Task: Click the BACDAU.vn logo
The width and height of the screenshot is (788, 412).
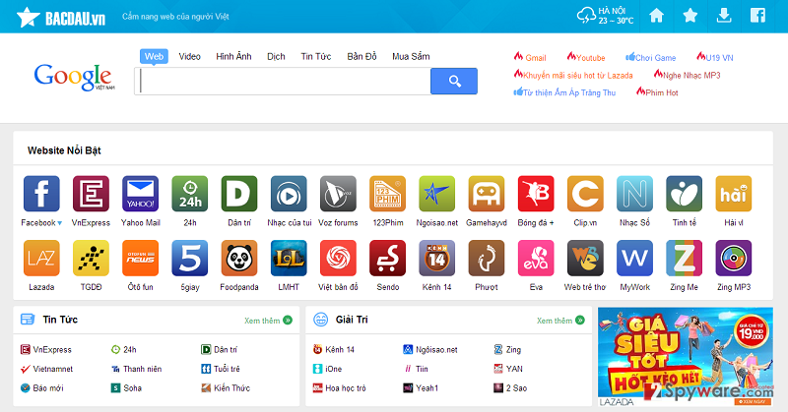Action: tap(61, 18)
